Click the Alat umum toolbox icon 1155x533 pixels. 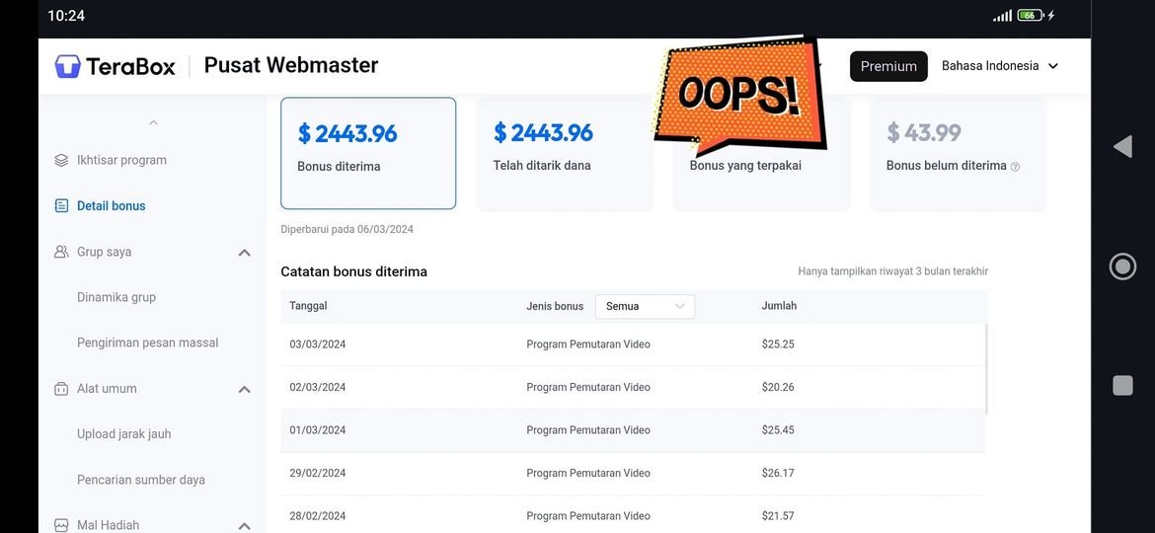[x=62, y=389]
